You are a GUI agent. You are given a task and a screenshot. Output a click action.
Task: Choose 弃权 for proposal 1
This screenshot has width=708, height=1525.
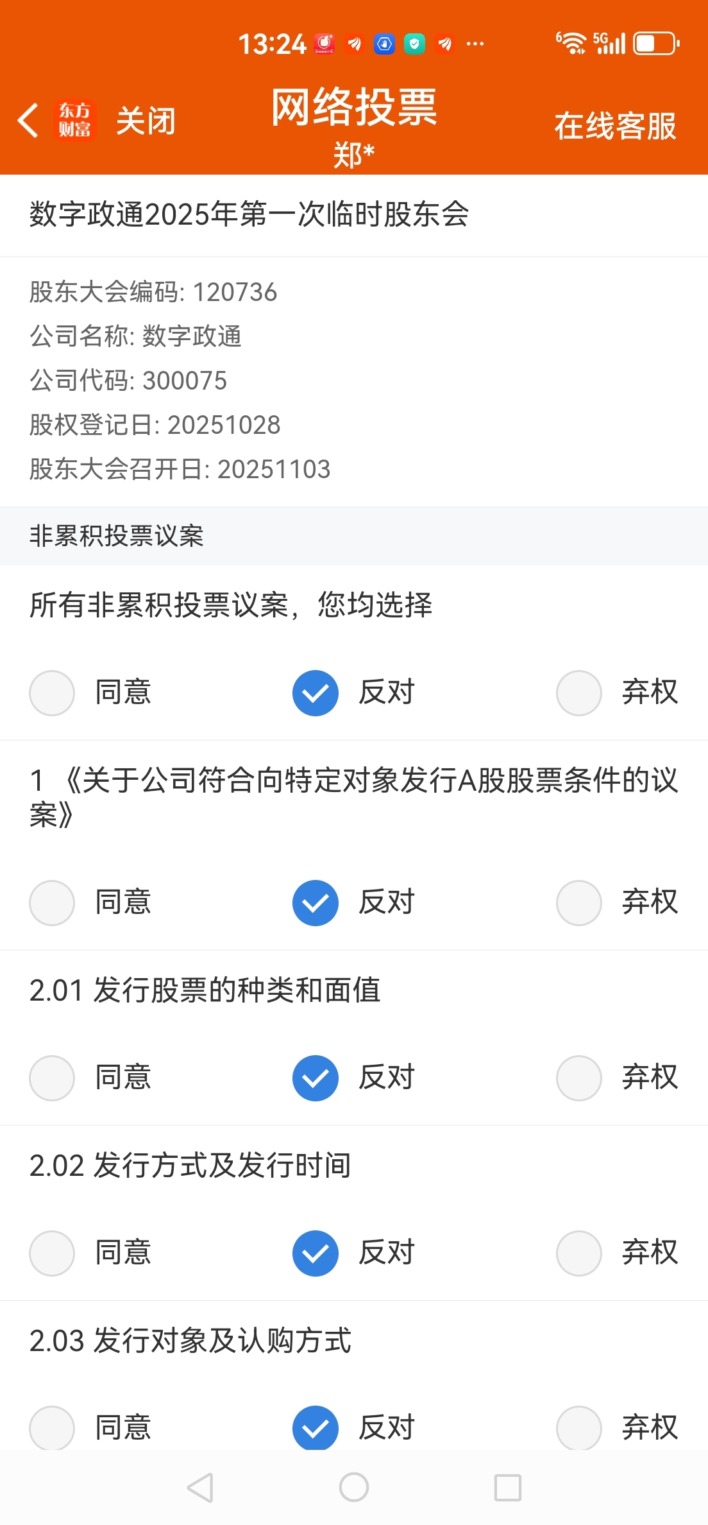pos(579,902)
